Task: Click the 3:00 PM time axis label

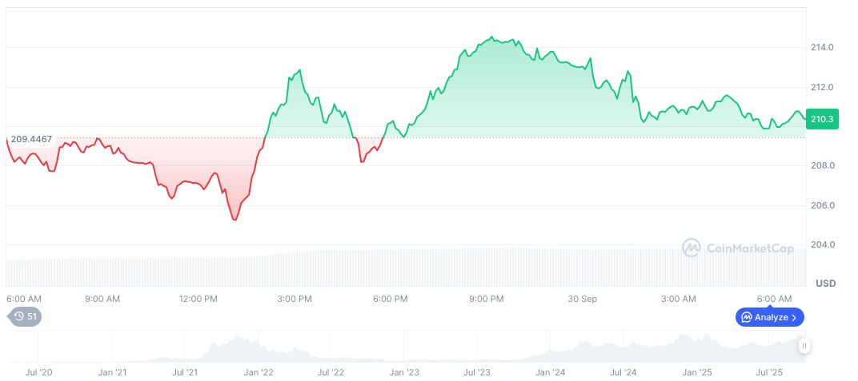Action: click(294, 299)
